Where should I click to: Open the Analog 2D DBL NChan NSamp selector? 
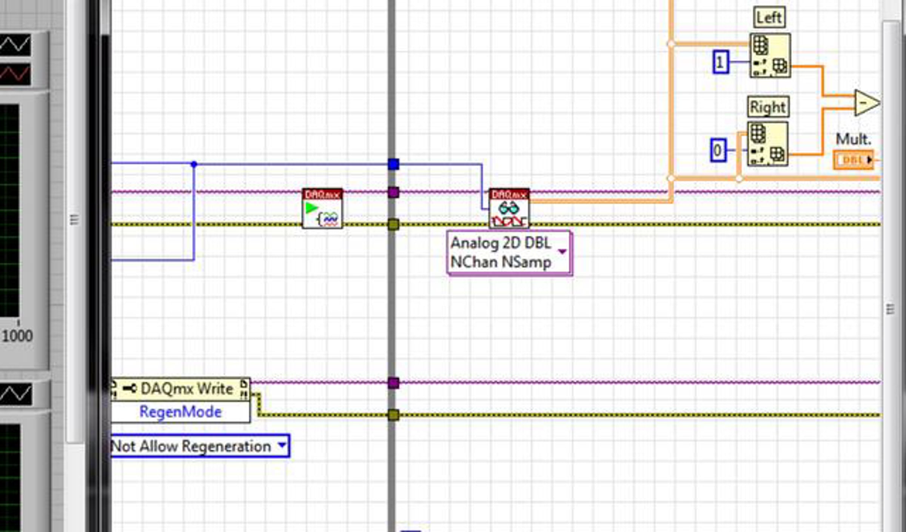[562, 252]
